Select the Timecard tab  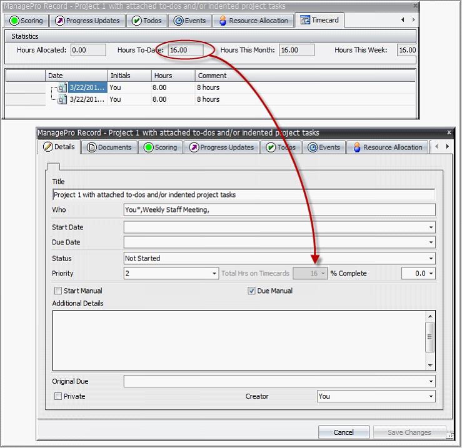(319, 20)
